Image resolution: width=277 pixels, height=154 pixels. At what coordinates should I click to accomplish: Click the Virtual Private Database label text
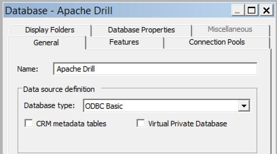click(x=187, y=124)
